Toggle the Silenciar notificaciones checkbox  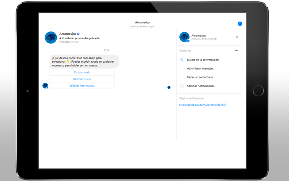pos(182,86)
